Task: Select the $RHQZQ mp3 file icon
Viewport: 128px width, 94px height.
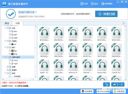Action: 45,49
